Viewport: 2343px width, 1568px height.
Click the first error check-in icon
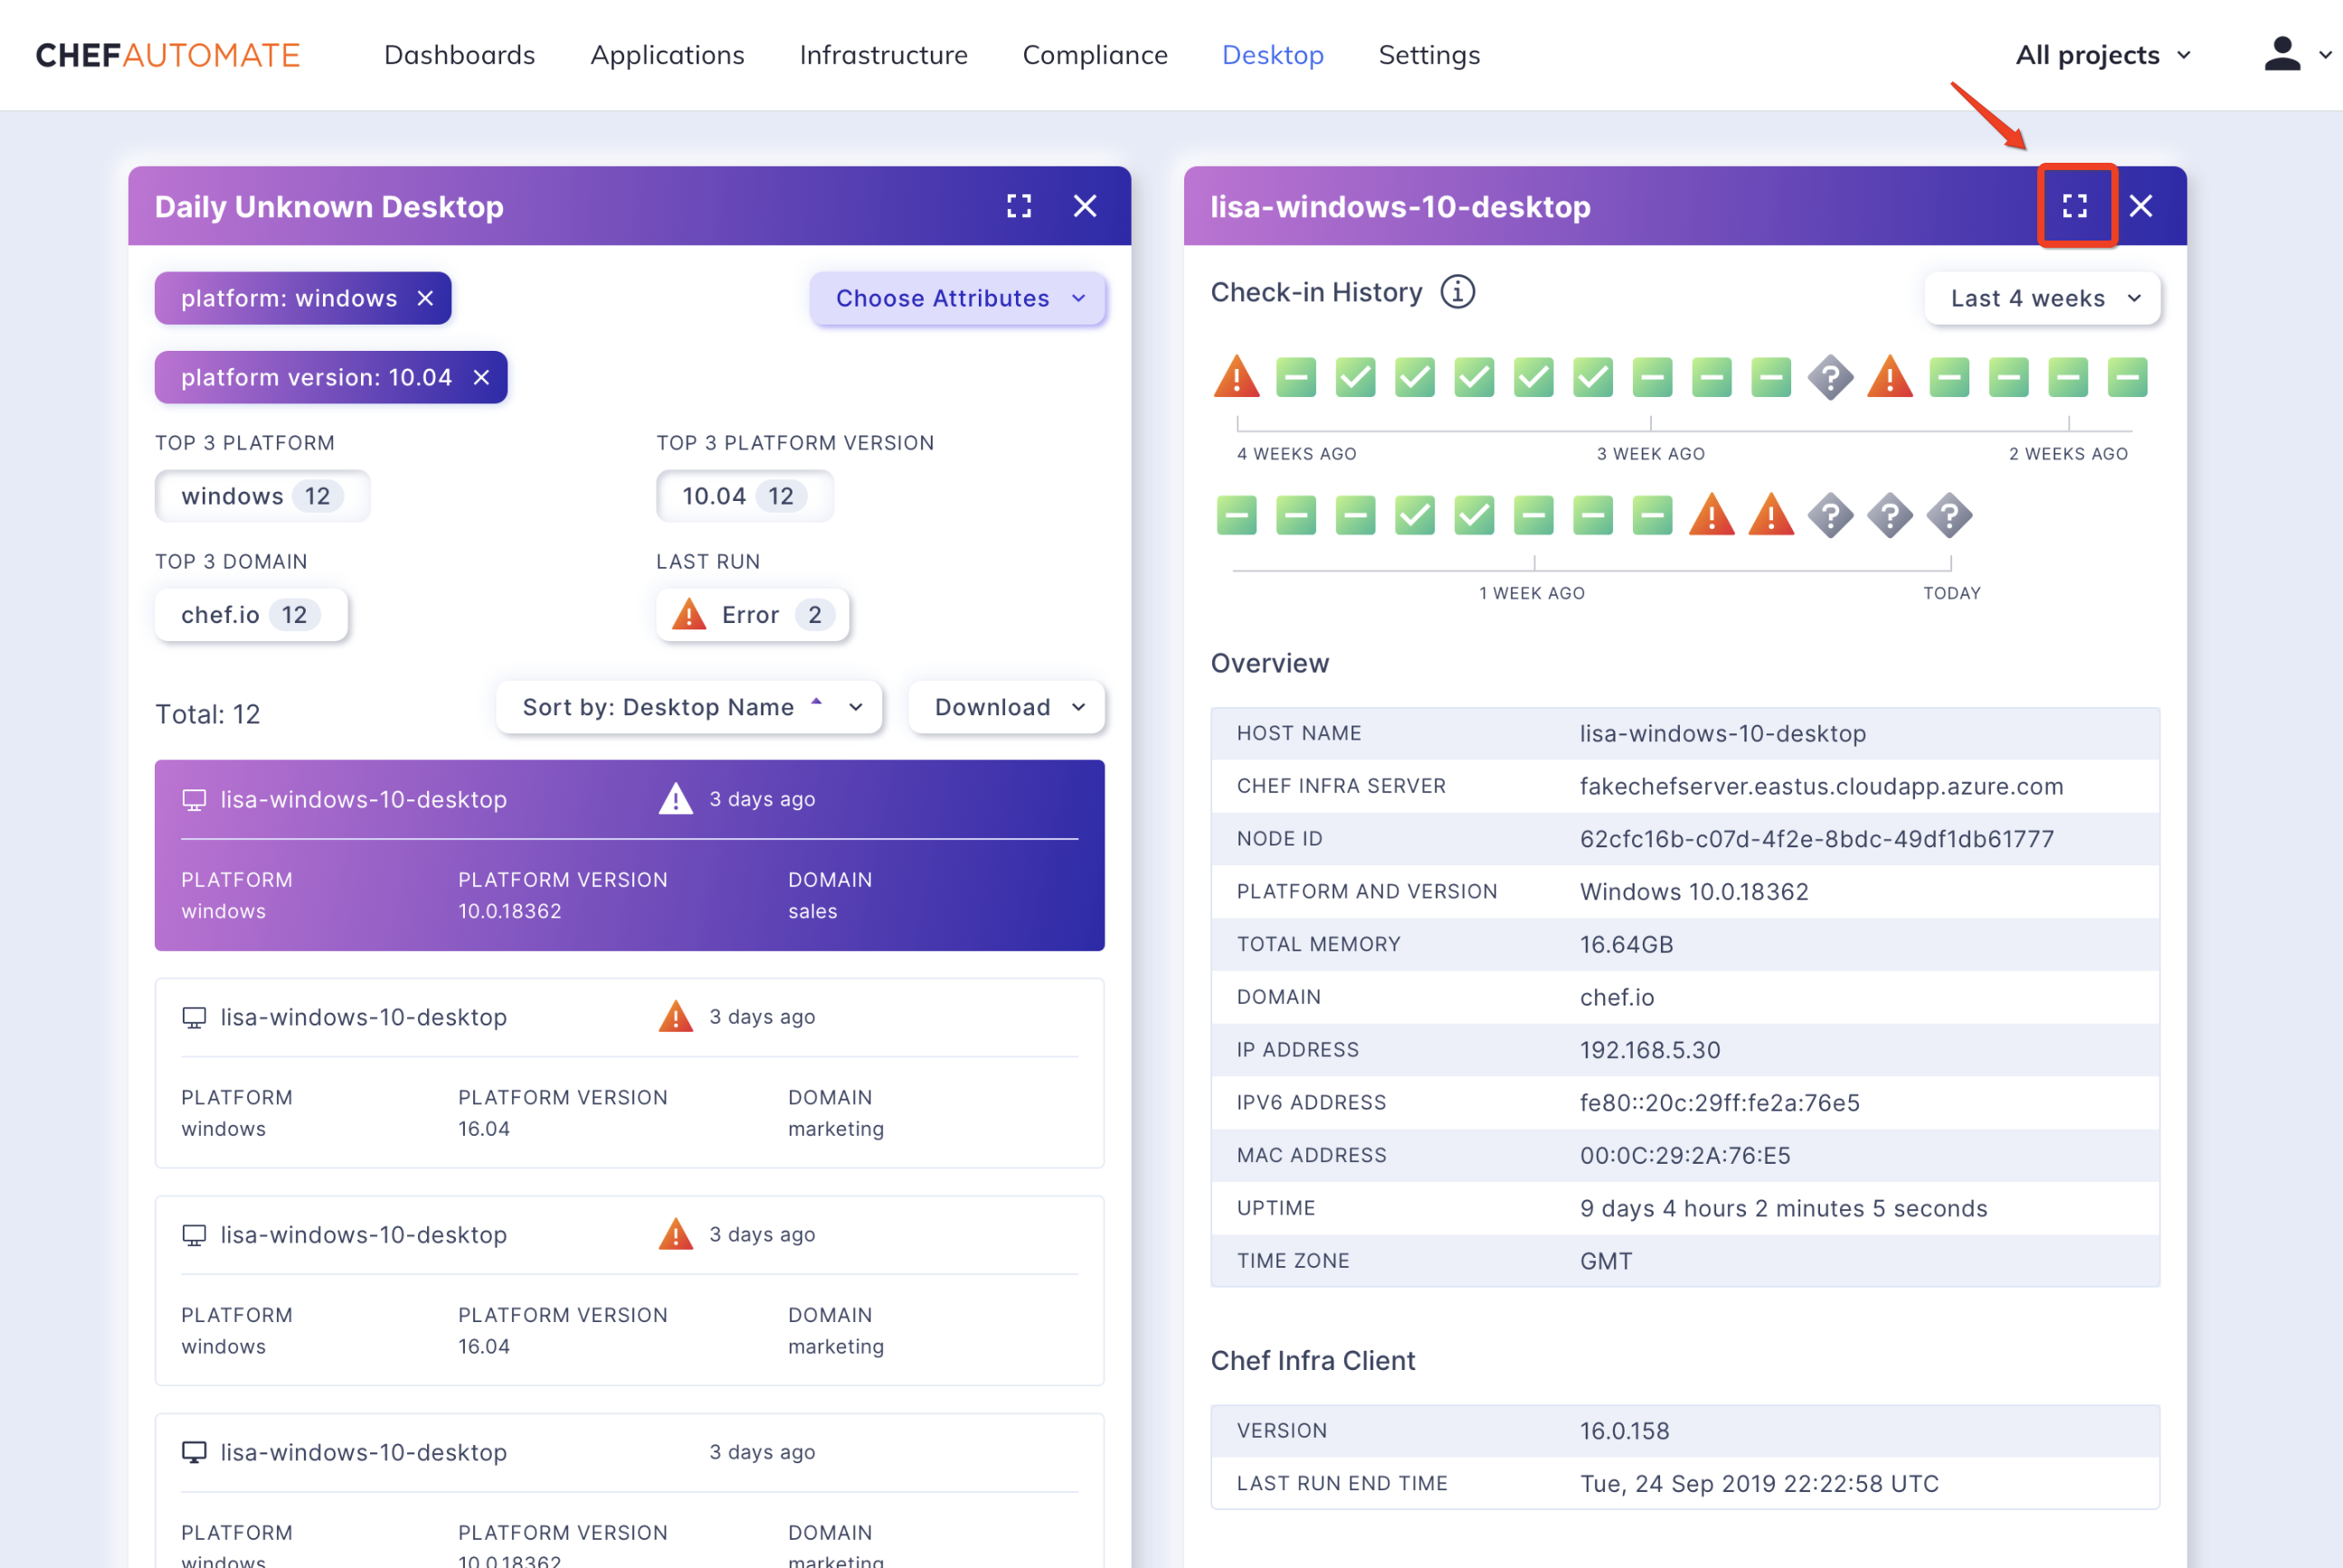1237,377
